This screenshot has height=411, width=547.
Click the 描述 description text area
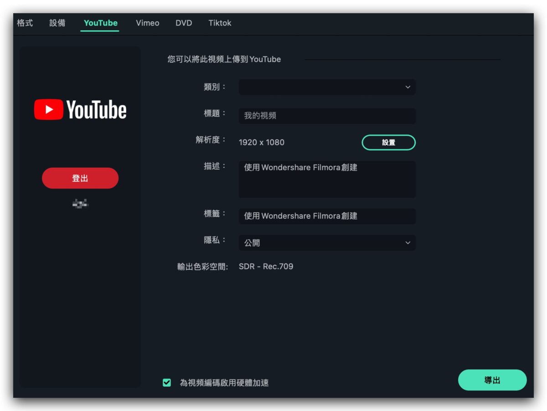(327, 179)
